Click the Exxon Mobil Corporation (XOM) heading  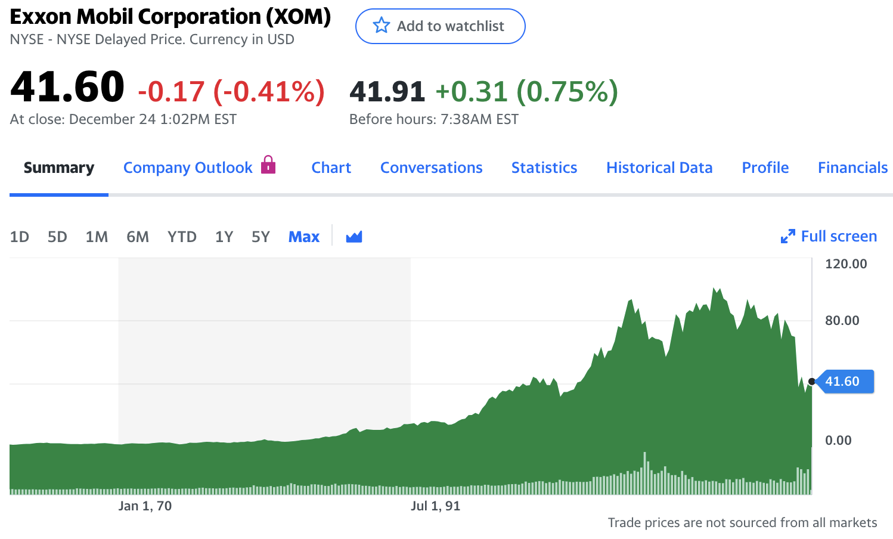point(170,17)
